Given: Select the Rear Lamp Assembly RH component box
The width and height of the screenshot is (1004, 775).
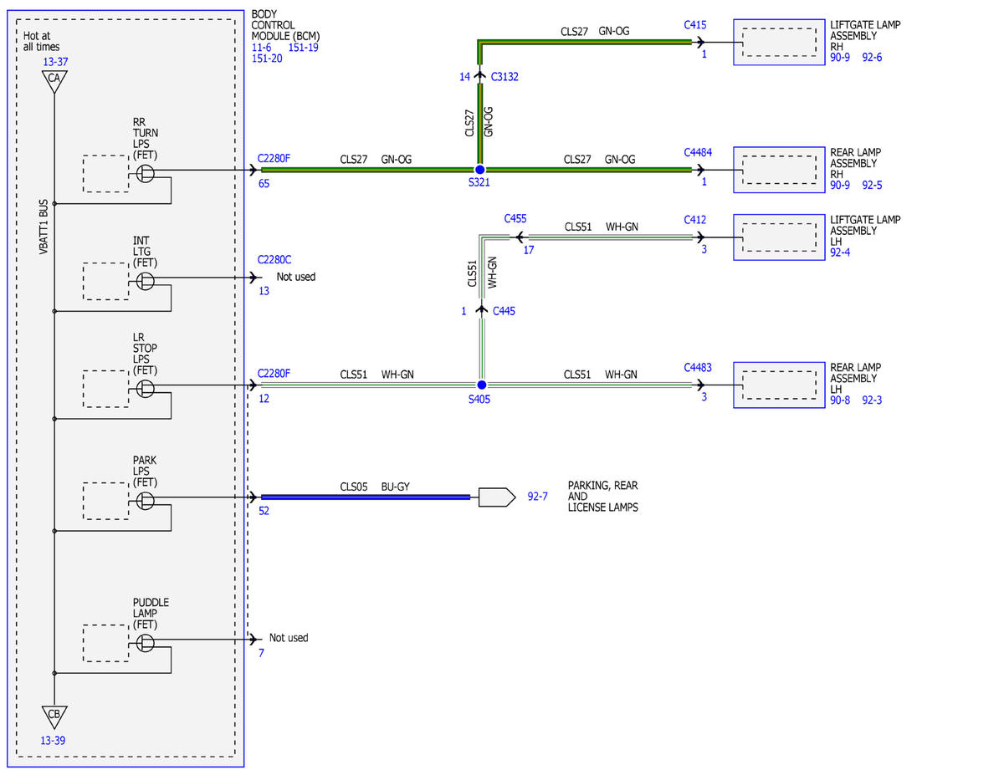Looking at the screenshot, I should pos(777,170).
